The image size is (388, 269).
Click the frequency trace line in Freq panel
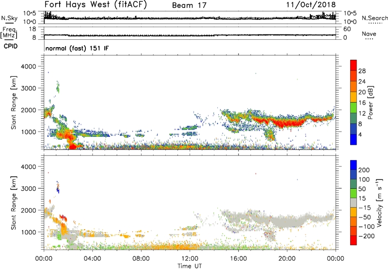click(190, 35)
